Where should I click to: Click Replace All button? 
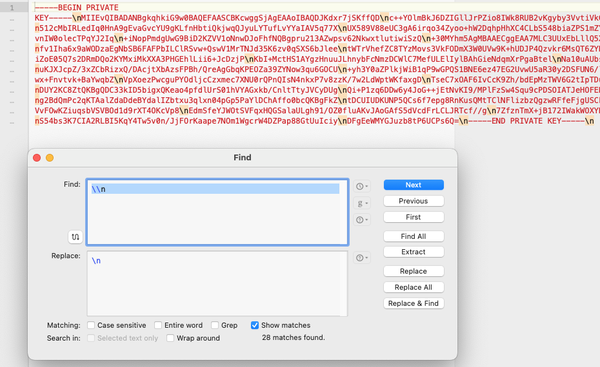(x=414, y=287)
